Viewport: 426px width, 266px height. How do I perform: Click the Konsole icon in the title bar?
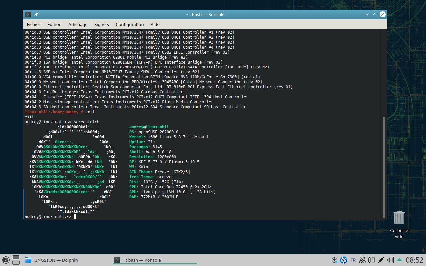click(27, 14)
